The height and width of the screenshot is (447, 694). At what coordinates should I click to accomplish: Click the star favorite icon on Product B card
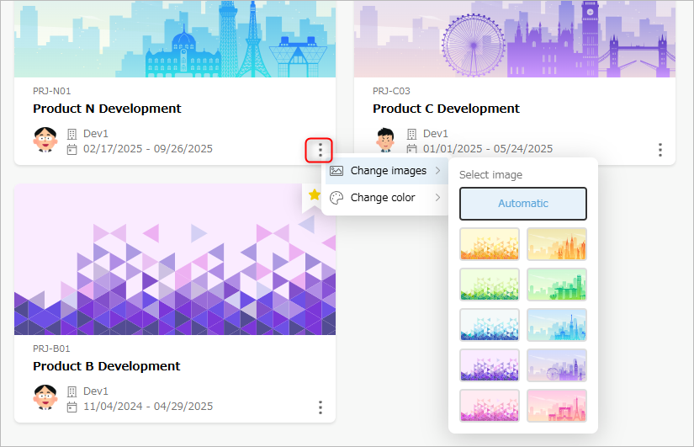(x=315, y=194)
